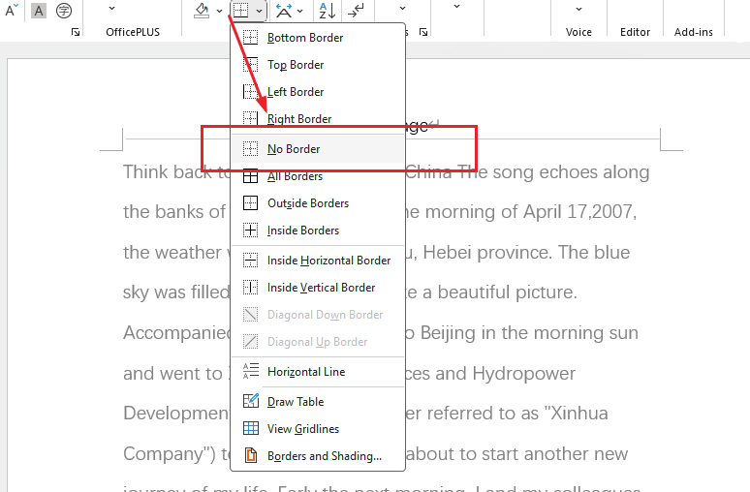This screenshot has width=750, height=492.
Task: Click the No Border icon
Action: (x=251, y=149)
